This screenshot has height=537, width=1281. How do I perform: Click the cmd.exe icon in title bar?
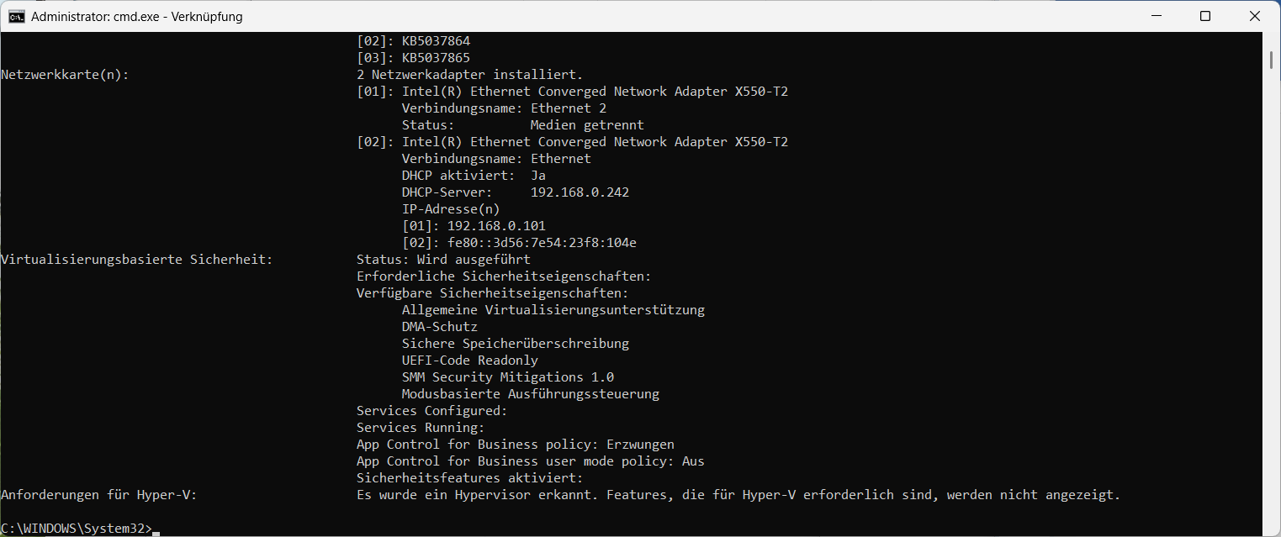coord(16,16)
